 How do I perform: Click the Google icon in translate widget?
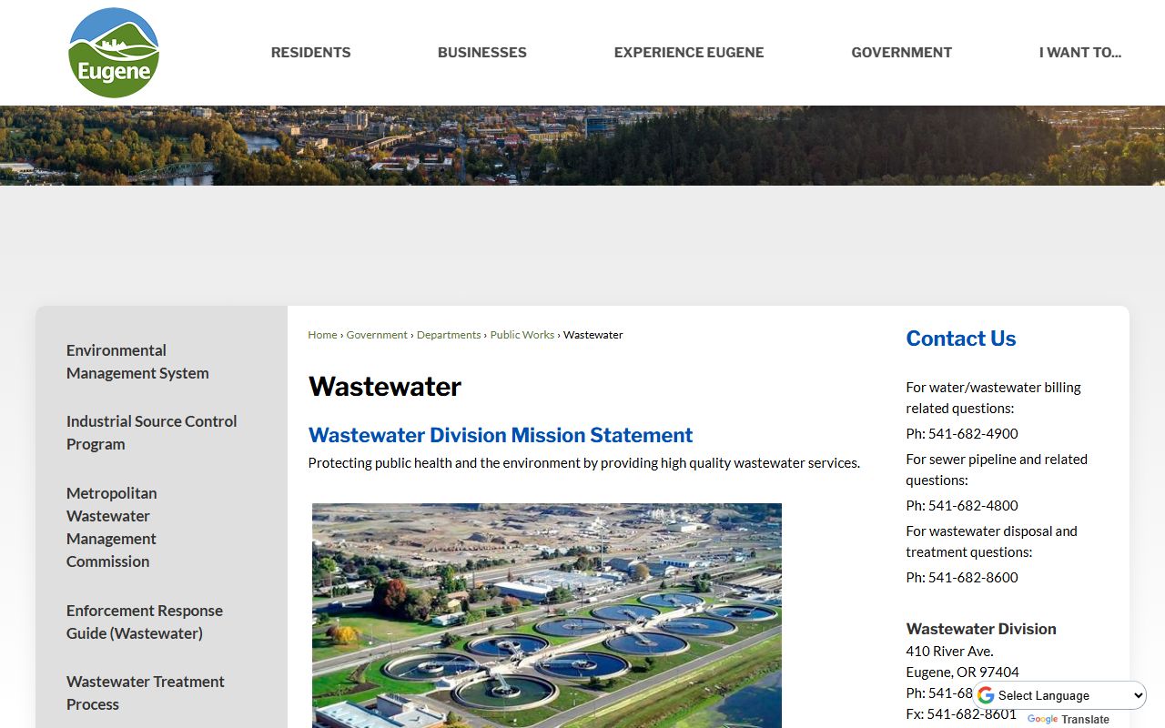click(986, 695)
